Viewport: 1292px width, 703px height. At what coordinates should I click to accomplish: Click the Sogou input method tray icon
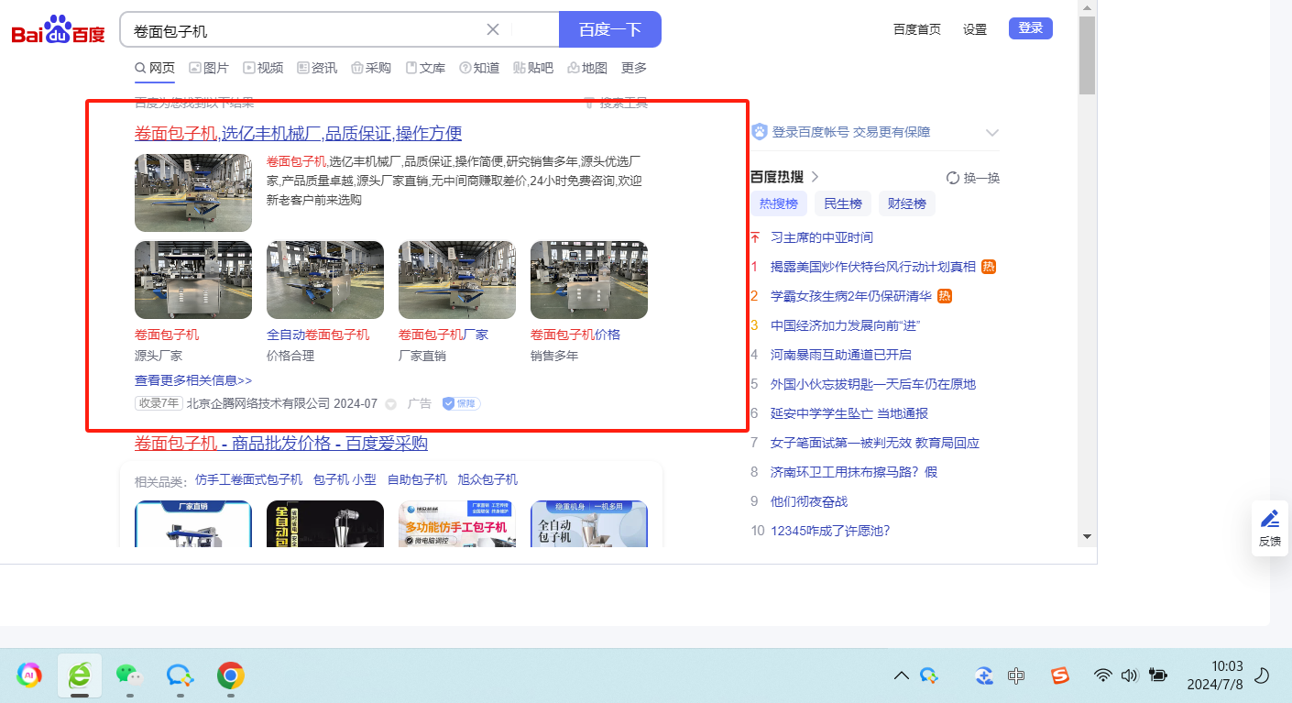pos(1059,676)
